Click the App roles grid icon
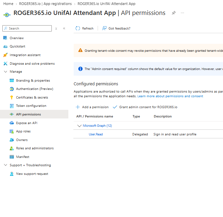Screen dimensions: 223x217 pos(12,131)
